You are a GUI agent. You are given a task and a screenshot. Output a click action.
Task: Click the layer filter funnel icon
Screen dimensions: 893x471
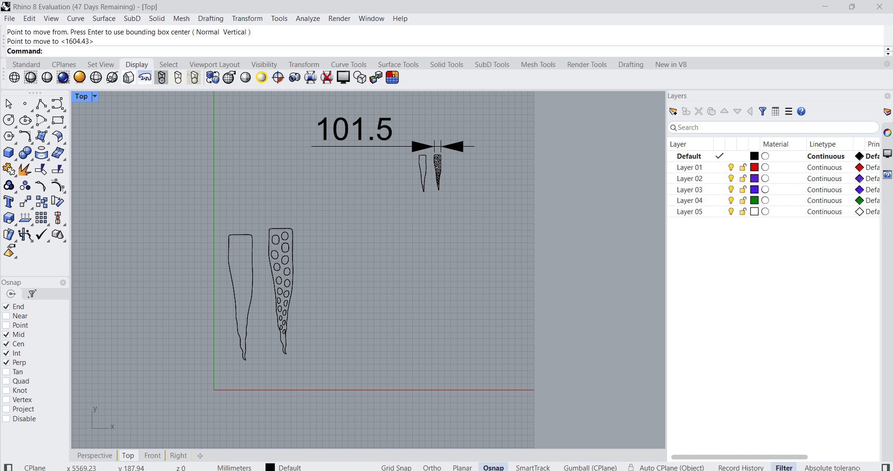coord(763,111)
